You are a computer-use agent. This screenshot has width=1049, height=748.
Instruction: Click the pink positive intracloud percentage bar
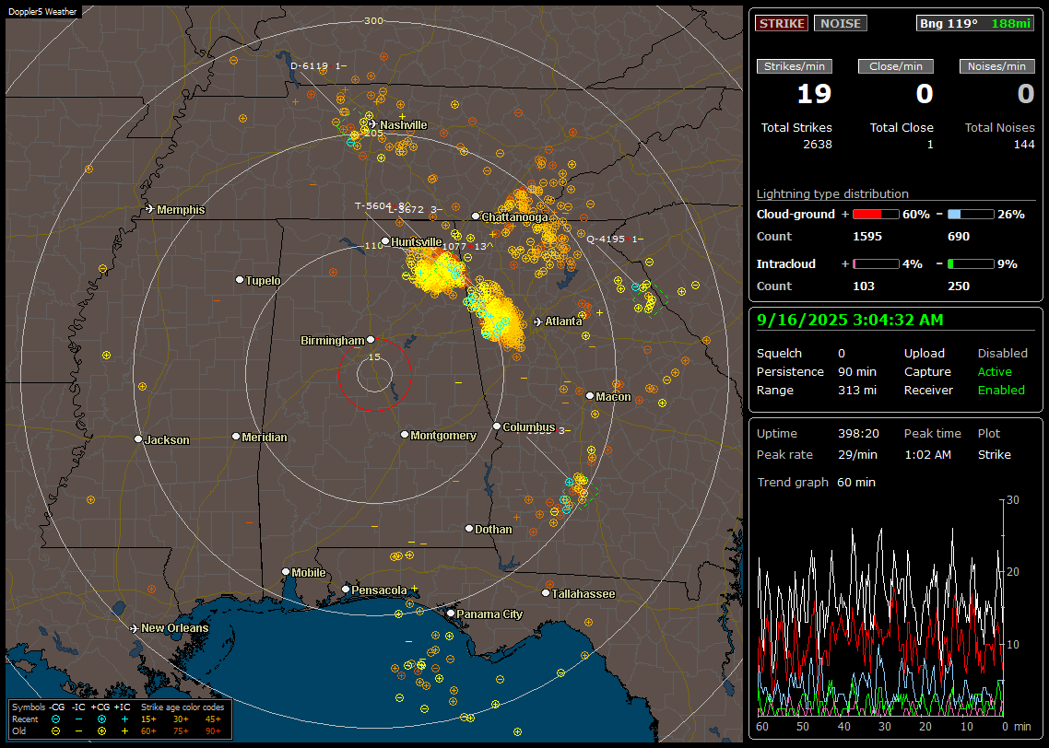[x=876, y=264]
